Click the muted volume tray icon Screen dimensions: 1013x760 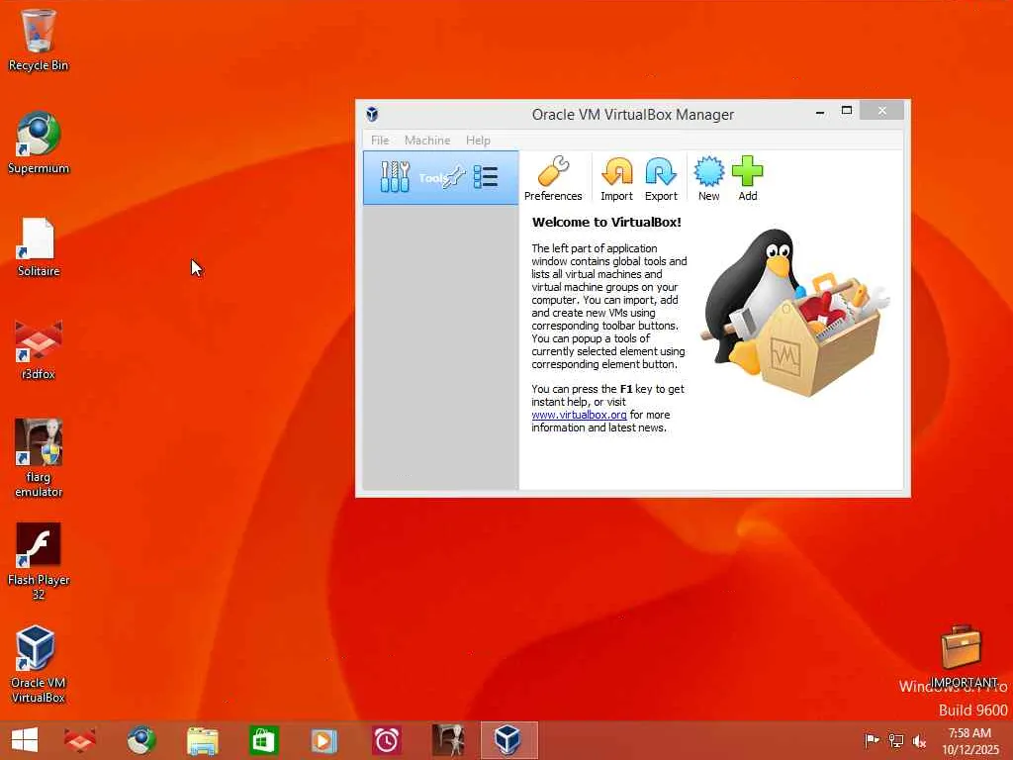919,740
